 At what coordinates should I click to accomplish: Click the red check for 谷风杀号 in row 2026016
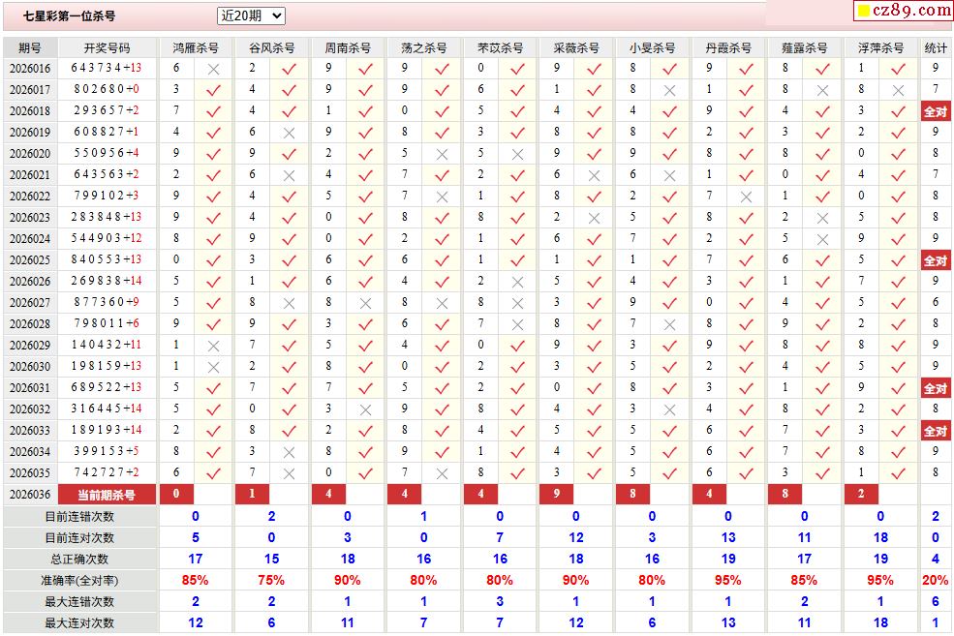[x=289, y=70]
